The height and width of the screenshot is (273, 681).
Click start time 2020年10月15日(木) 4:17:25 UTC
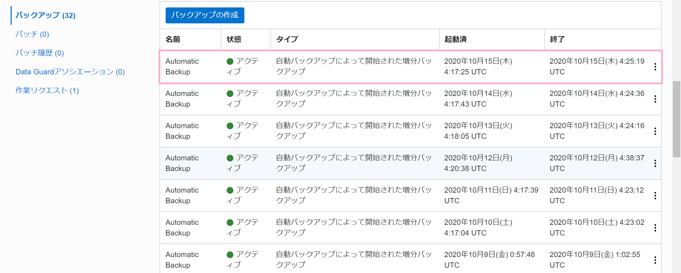[x=478, y=67]
